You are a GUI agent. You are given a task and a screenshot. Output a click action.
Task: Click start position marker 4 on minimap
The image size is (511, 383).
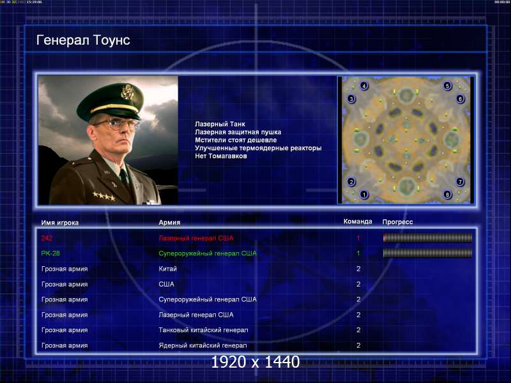coord(364,86)
